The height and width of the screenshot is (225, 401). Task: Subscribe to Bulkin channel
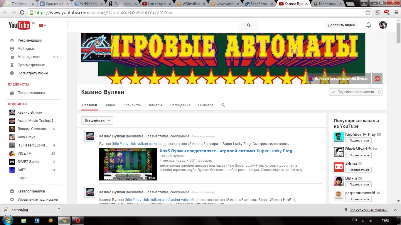click(358, 185)
